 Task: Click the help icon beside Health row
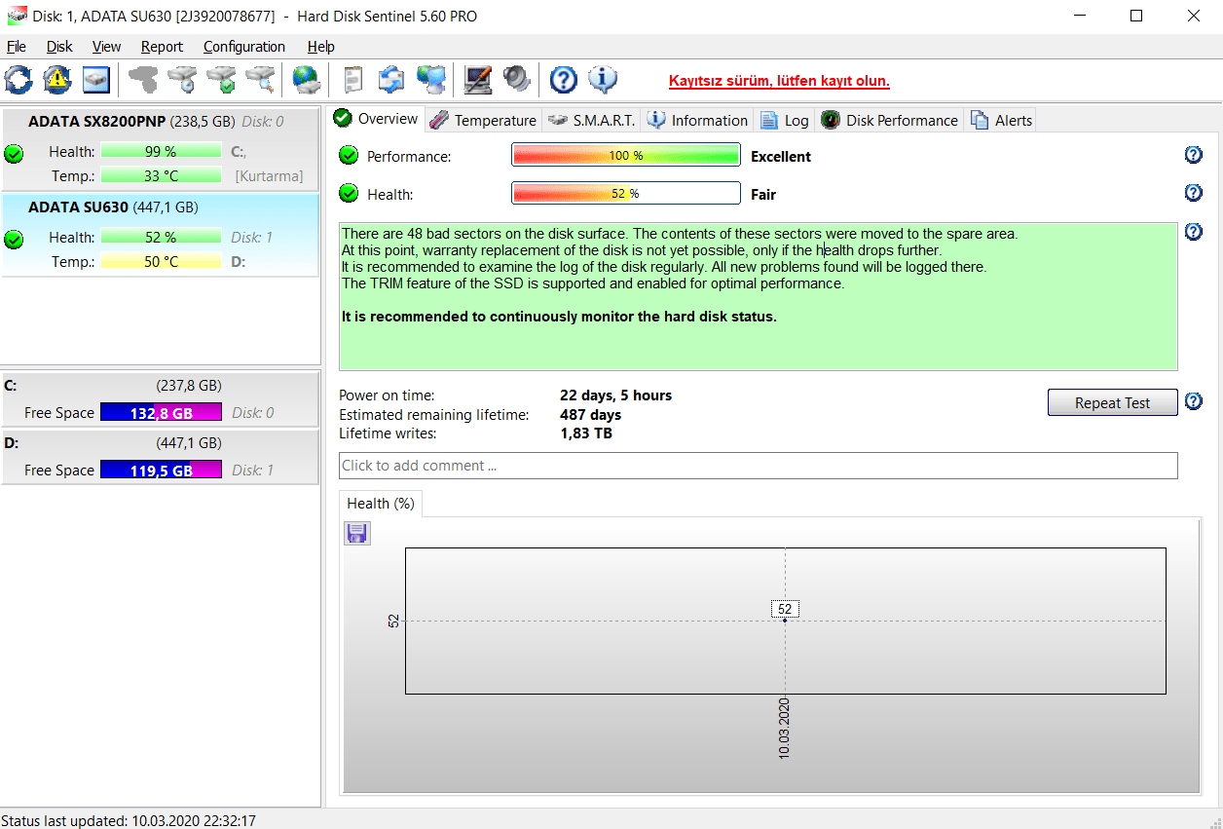(1194, 193)
